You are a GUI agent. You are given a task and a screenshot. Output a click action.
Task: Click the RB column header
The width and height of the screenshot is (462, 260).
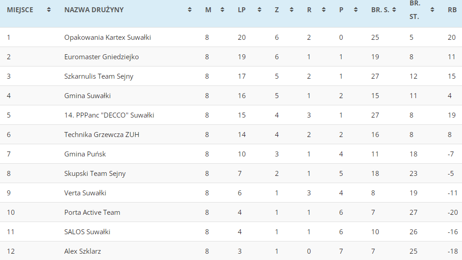tap(452, 10)
